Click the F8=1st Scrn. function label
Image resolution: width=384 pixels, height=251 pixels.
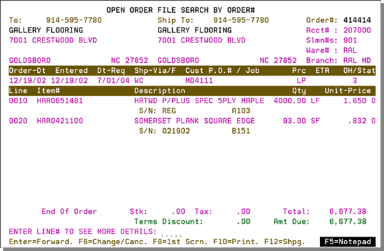point(180,242)
